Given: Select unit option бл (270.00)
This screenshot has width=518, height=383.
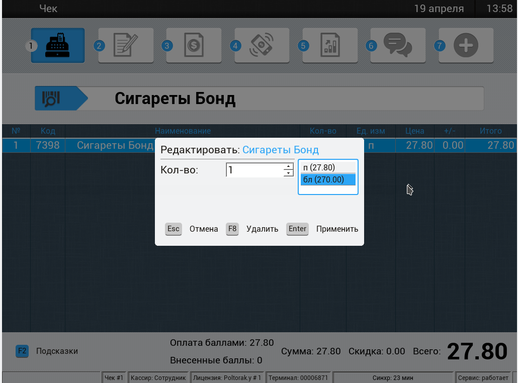Looking at the screenshot, I should (x=328, y=179).
